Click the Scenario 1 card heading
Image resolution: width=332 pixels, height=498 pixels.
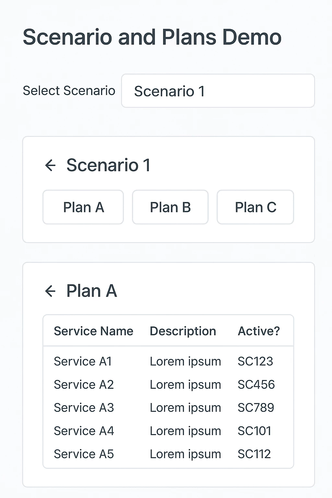tap(109, 165)
